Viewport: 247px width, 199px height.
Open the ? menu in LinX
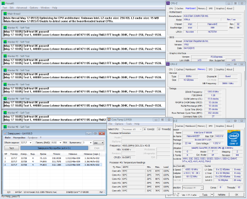pos(41,138)
